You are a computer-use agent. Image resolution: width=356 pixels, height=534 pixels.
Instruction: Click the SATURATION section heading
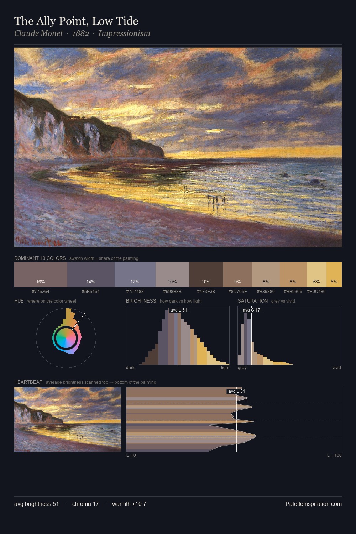click(253, 301)
